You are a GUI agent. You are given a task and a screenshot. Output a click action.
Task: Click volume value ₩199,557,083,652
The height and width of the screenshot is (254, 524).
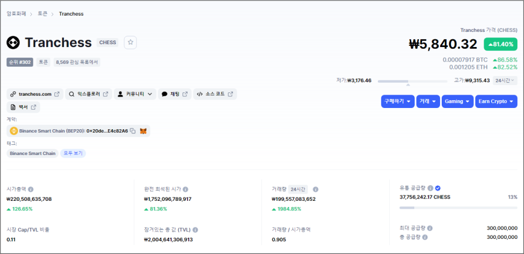(294, 199)
